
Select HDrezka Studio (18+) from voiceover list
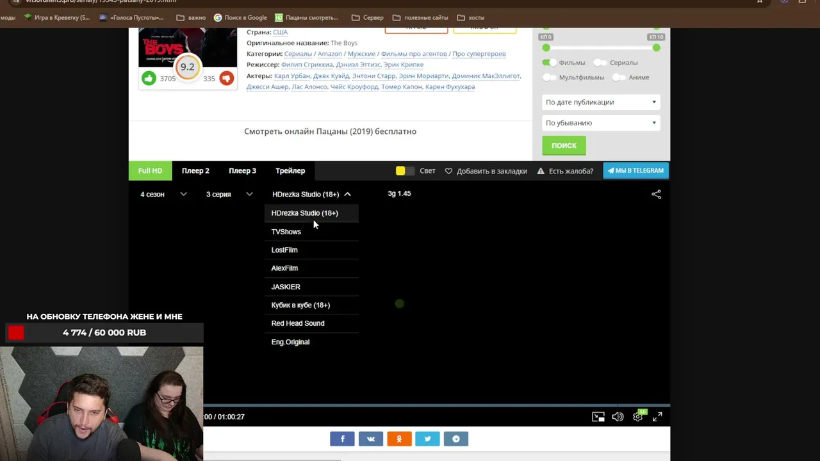pos(311,213)
